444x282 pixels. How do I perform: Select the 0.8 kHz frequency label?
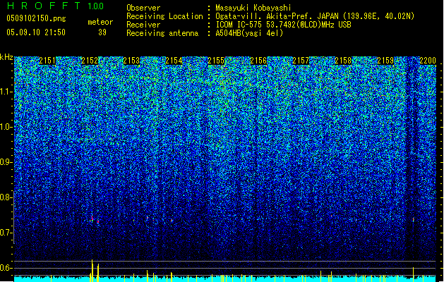point(6,197)
